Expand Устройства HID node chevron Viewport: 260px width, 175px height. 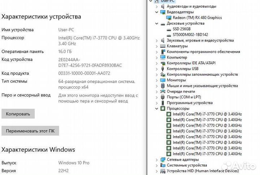coord(157,171)
